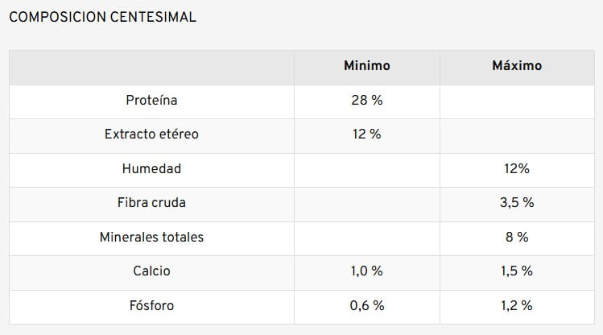Click the Fibra cruda row label
This screenshot has width=603, height=335.
click(x=151, y=203)
